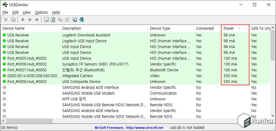This screenshot has height=131, width=276.
Task: Click 100 mA in Synaptics FP Sensors row
Action: click(230, 64)
